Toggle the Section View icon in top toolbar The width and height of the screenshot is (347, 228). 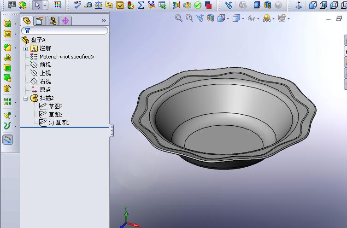coord(268,5)
